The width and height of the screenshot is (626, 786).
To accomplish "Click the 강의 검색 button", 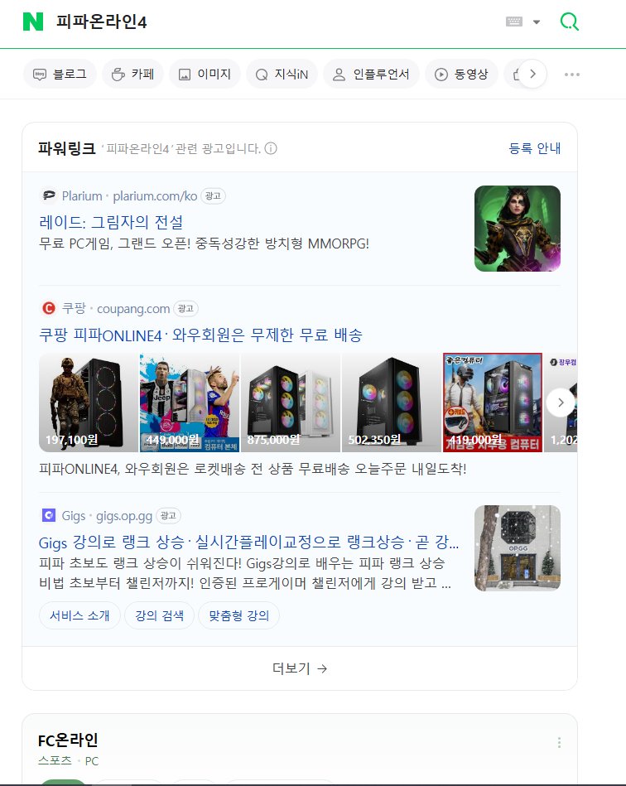I will (x=159, y=615).
